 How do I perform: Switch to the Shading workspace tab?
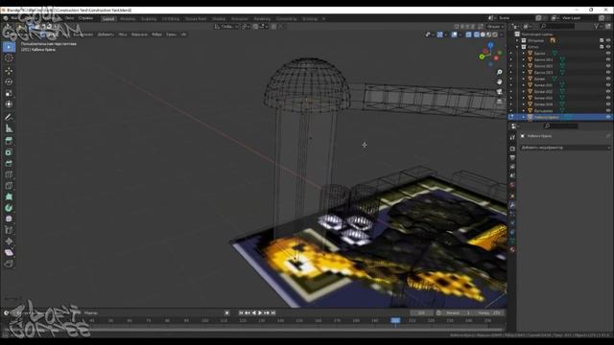pyautogui.click(x=219, y=19)
